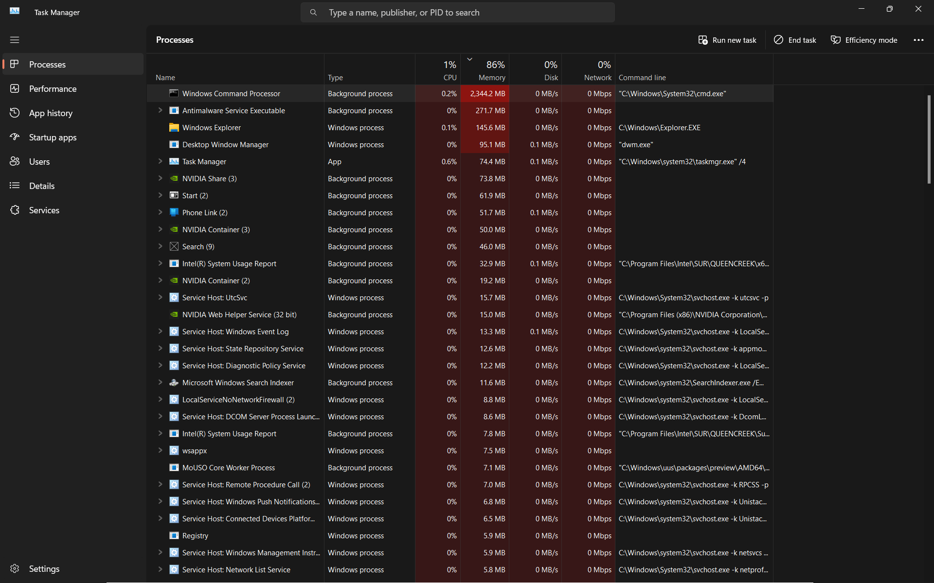The width and height of the screenshot is (934, 583).
Task: Click the Windows Explorer folder icon
Action: pos(174,128)
